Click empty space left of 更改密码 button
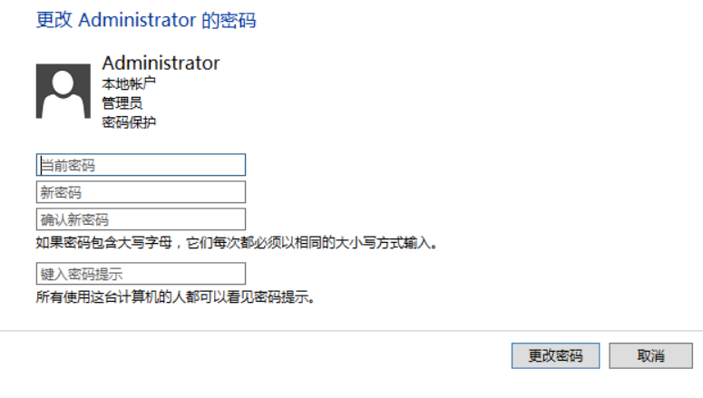The width and height of the screenshot is (703, 398). coord(272,355)
